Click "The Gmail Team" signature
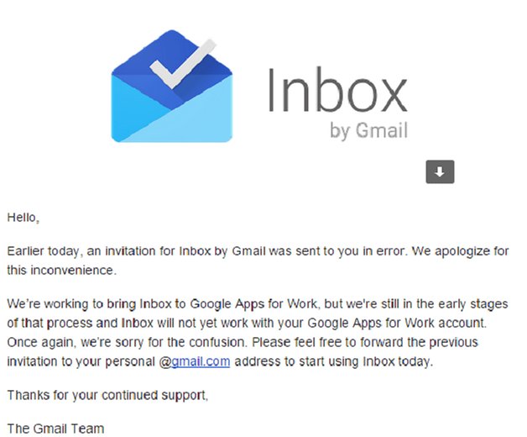 (55, 429)
